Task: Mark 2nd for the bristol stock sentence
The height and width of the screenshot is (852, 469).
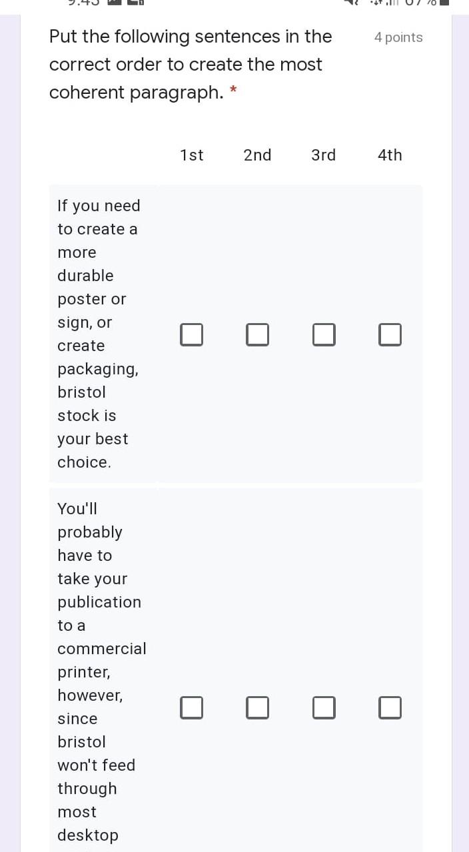Action: tap(257, 334)
